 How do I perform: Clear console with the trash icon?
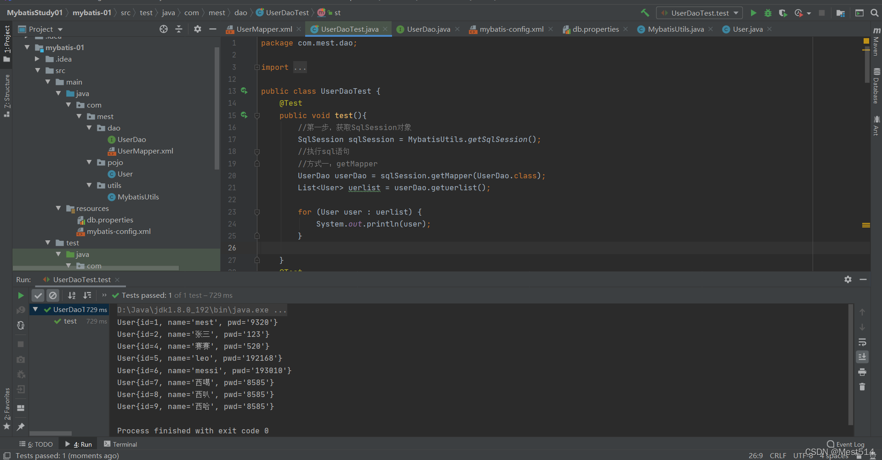click(x=862, y=387)
